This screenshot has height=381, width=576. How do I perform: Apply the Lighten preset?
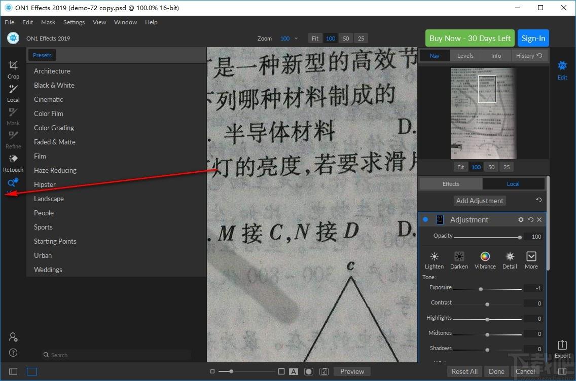(x=434, y=260)
